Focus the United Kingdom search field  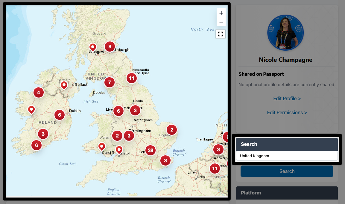[287, 156]
